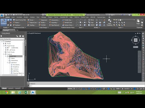
Task: Click the Grading button
Action: tap(31, 25)
